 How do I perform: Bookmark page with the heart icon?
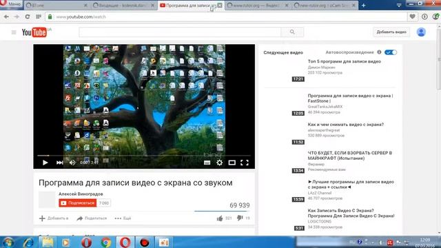point(412,17)
